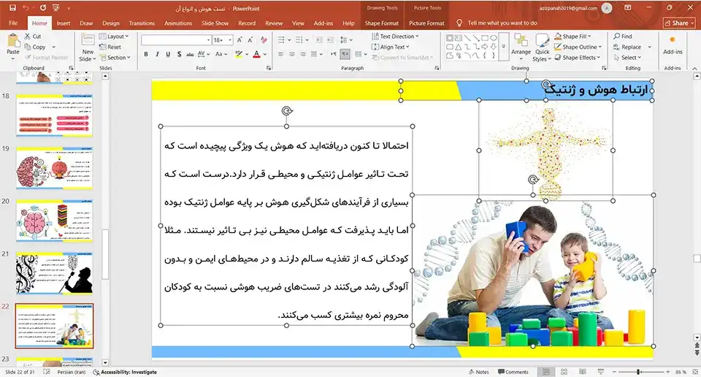
Task: Center align the paragraph text
Action: pos(291,54)
